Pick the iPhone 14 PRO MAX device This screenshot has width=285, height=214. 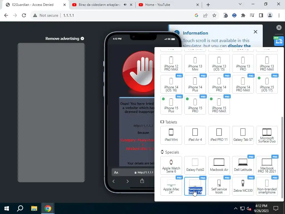pos(243,84)
